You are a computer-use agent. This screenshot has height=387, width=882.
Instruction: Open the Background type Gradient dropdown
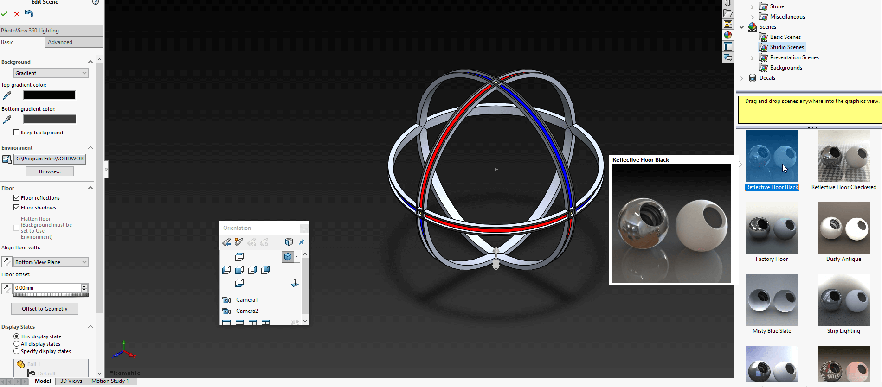(51, 73)
